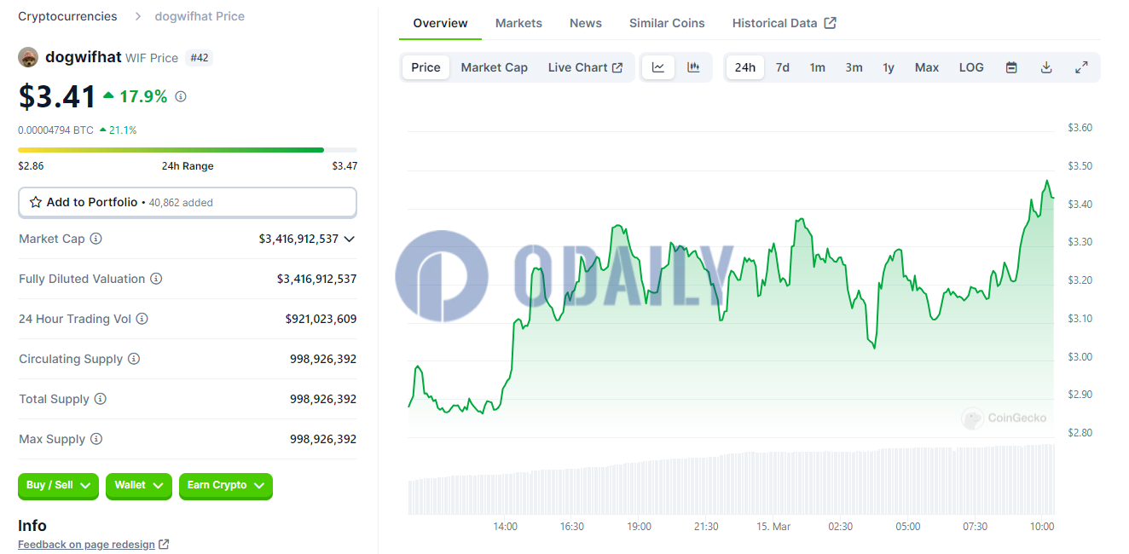Image resolution: width=1129 pixels, height=554 pixels.
Task: Open 24 Hour Trading Vol info icon
Action: tap(142, 319)
